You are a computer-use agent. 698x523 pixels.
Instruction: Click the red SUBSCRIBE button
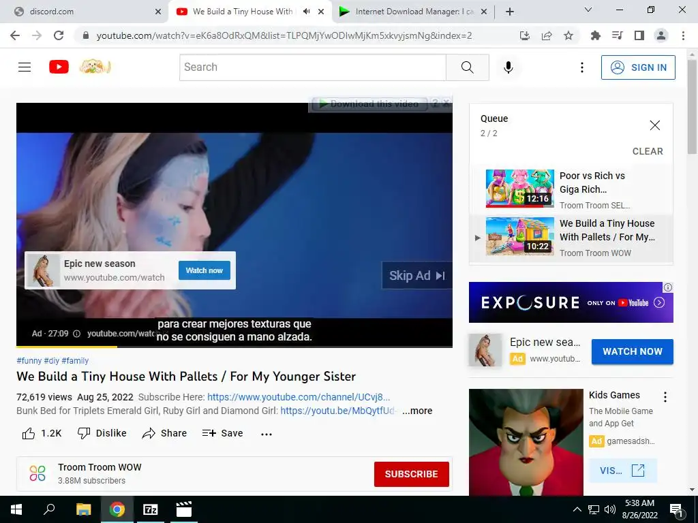[x=411, y=474]
